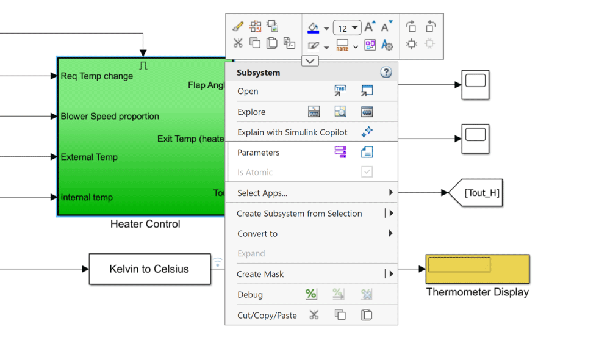Screen dimensions: 610x343
Task: Select the Kelvin to Celsius block
Action: (149, 269)
